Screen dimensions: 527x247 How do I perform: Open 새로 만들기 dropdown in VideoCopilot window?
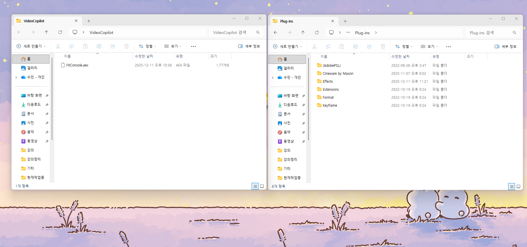tap(31, 46)
